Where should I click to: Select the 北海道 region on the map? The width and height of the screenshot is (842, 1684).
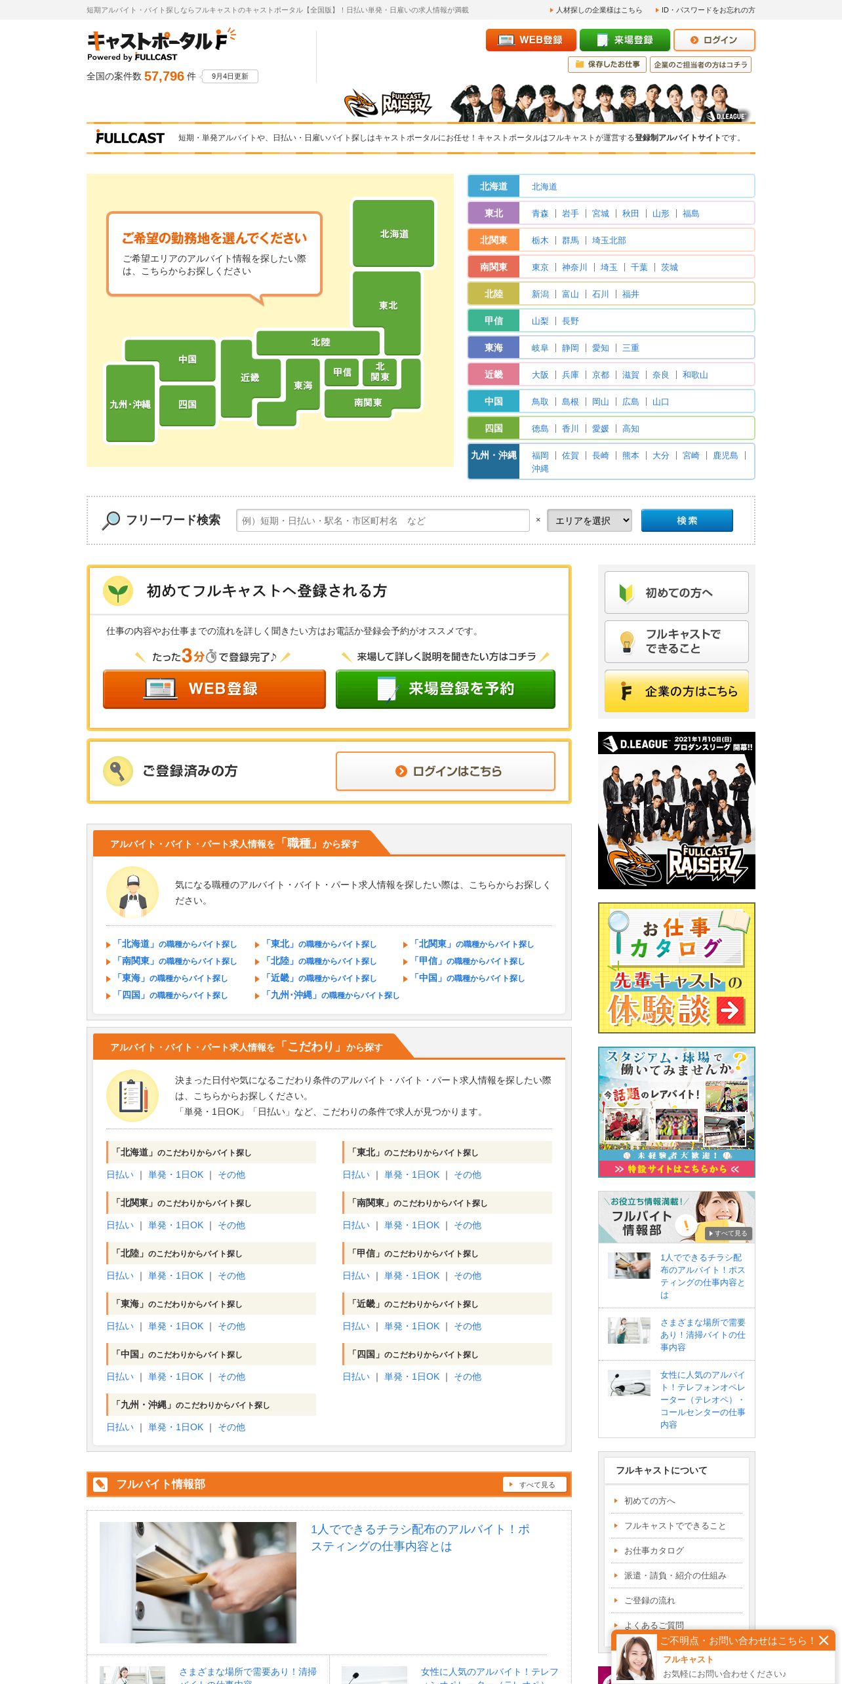(393, 233)
